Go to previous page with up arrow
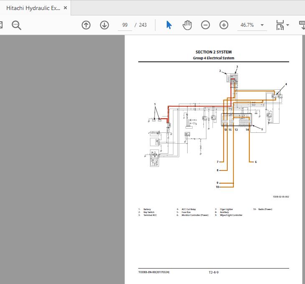This screenshot has height=284, width=305. pos(86,25)
